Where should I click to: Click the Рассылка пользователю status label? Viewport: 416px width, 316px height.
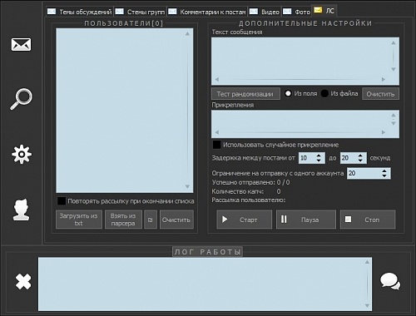click(249, 200)
